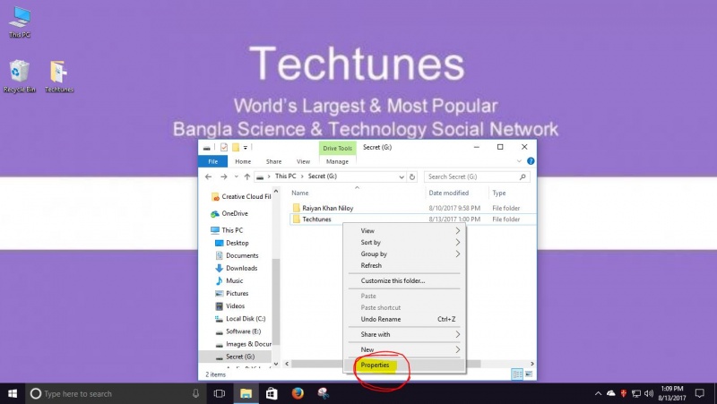Screen dimensions: 717x404
Task: Open the Recycle Bin desktop icon
Action: click(19, 76)
